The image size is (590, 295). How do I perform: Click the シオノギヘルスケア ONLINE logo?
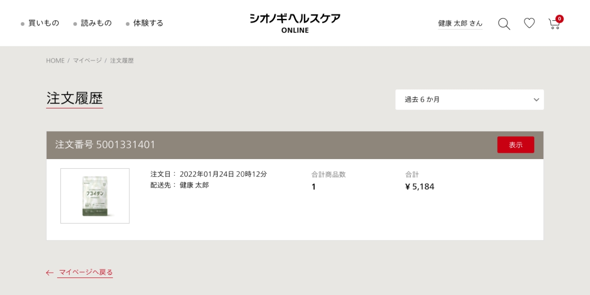click(295, 23)
